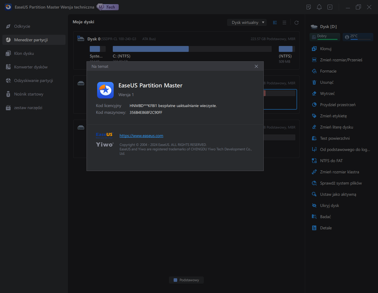Click the Podstawowy legend item
Viewport: 378px width, 293px height.
pos(186,280)
